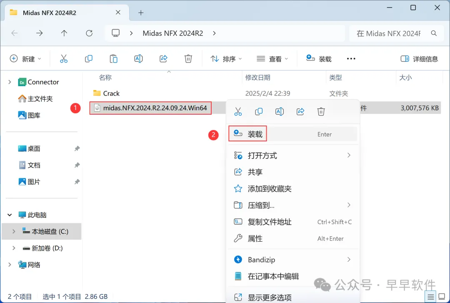Select 共享 in the context menu
This screenshot has height=303, width=450.
293,172
